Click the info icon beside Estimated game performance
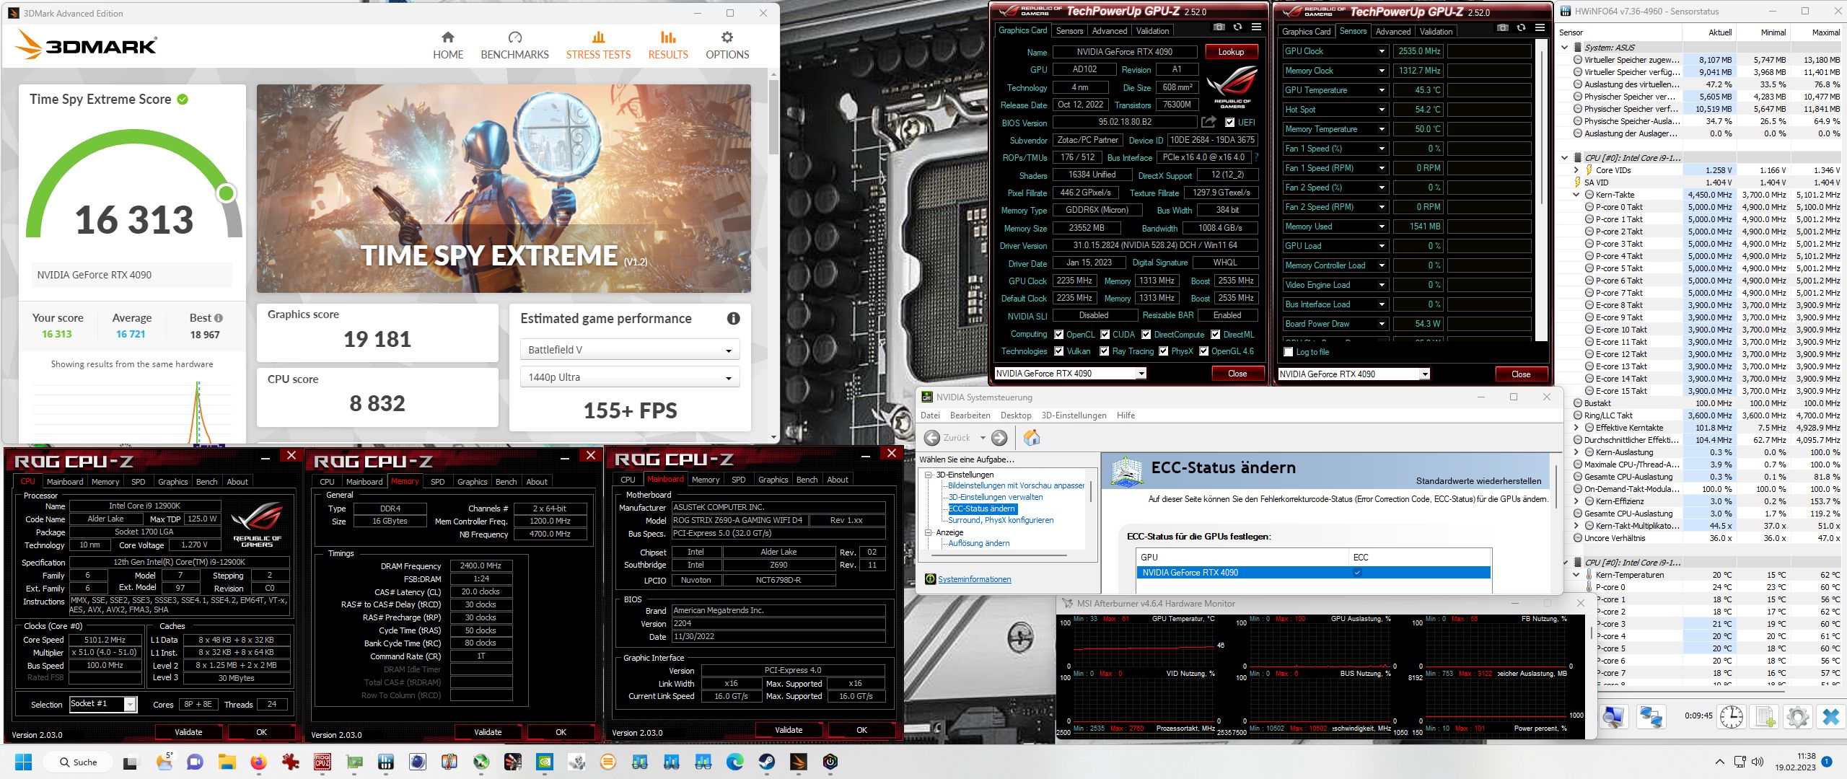The width and height of the screenshot is (1847, 779). click(x=733, y=318)
